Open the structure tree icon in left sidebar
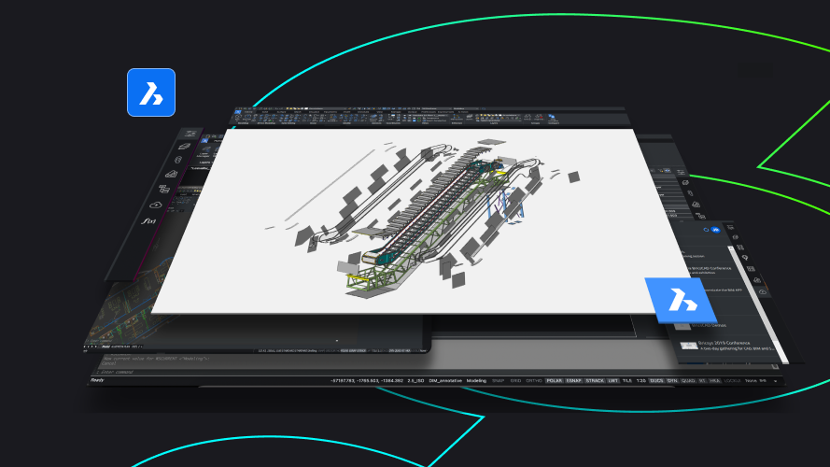The height and width of the screenshot is (467, 830). pos(163,189)
